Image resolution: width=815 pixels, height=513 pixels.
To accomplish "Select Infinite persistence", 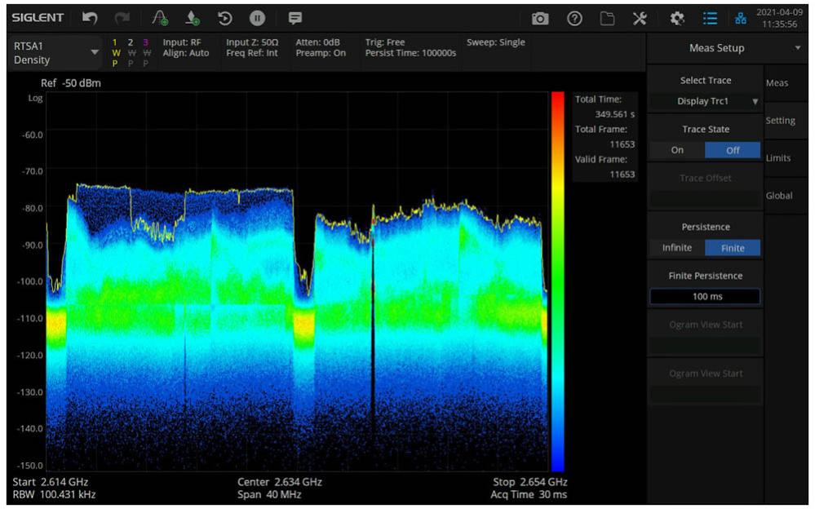I will (676, 248).
